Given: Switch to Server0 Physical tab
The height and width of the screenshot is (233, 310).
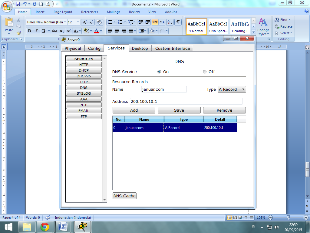Looking at the screenshot, I should coord(73,48).
